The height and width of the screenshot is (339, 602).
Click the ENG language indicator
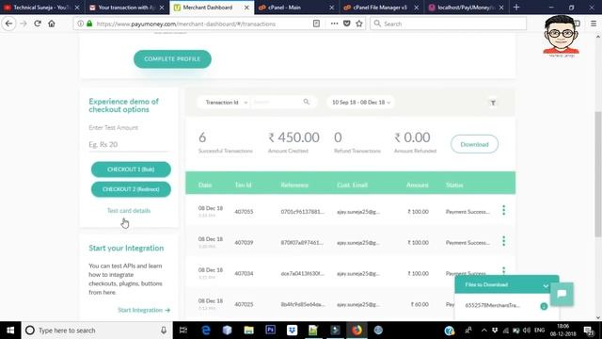539,331
